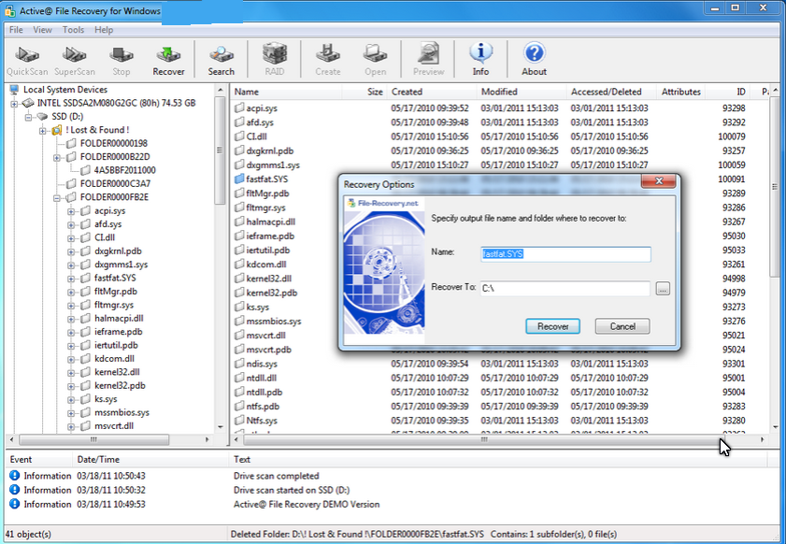Click the Recover button in dialog

[x=553, y=326]
